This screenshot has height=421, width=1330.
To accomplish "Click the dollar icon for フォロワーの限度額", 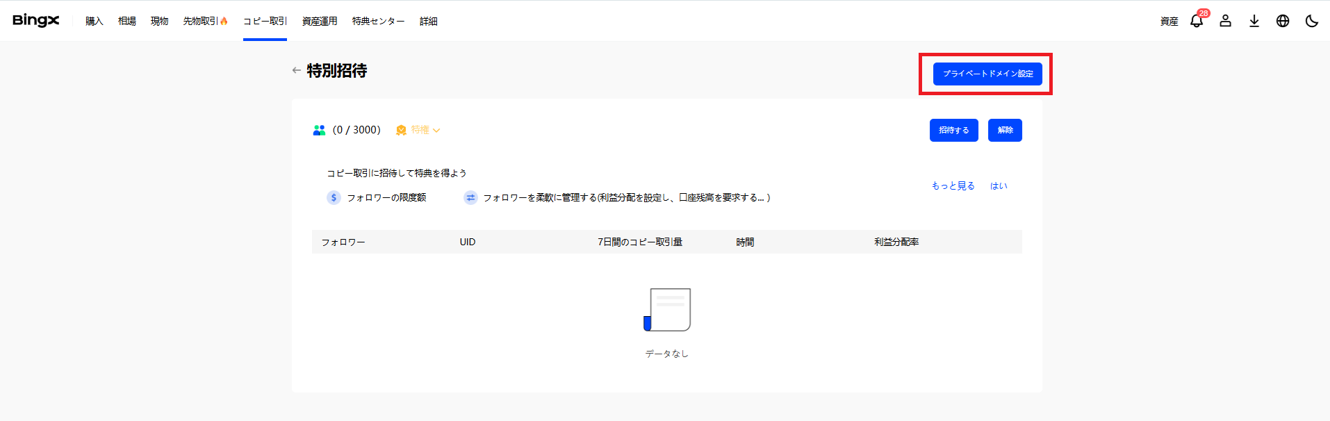I will click(334, 198).
